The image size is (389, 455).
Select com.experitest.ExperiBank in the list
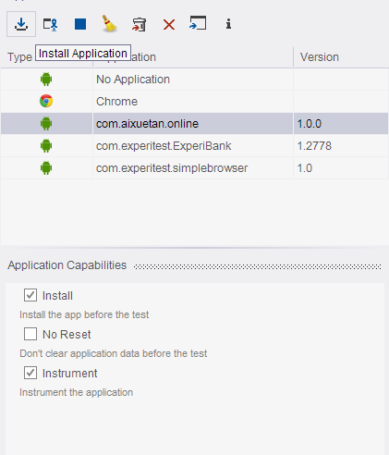164,146
